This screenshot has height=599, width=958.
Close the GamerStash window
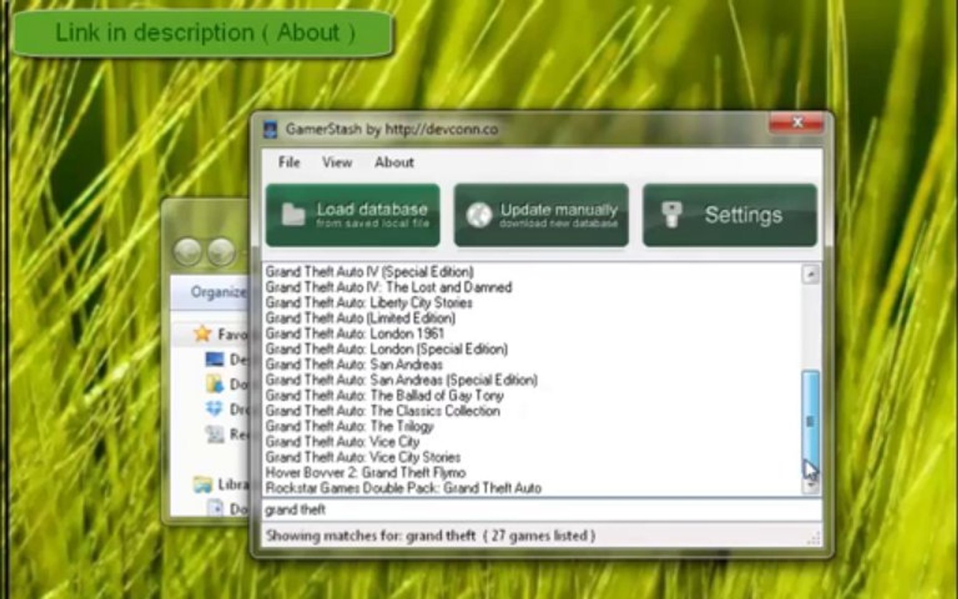pos(797,123)
